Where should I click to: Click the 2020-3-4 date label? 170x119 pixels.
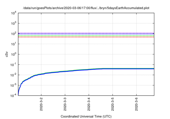(x=89, y=104)
